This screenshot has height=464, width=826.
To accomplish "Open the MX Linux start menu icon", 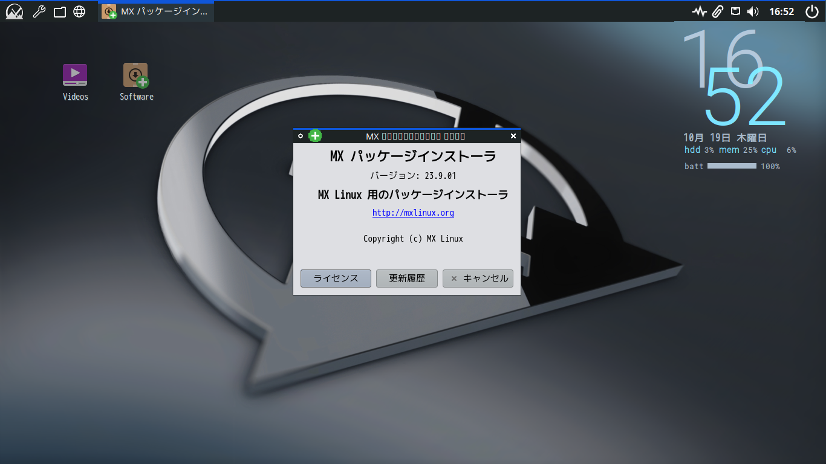I will pyautogui.click(x=14, y=11).
